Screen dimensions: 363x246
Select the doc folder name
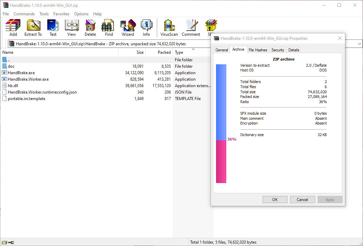(x=11, y=66)
